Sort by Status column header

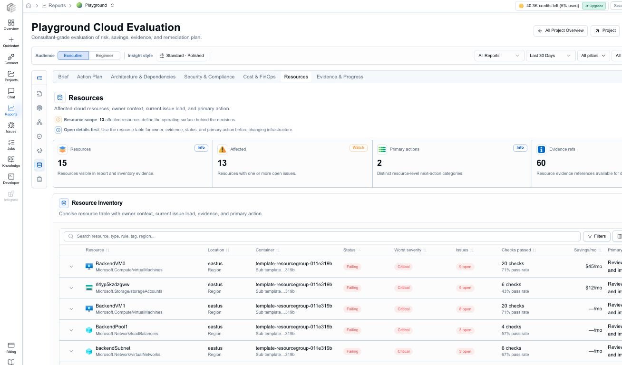tap(352, 250)
